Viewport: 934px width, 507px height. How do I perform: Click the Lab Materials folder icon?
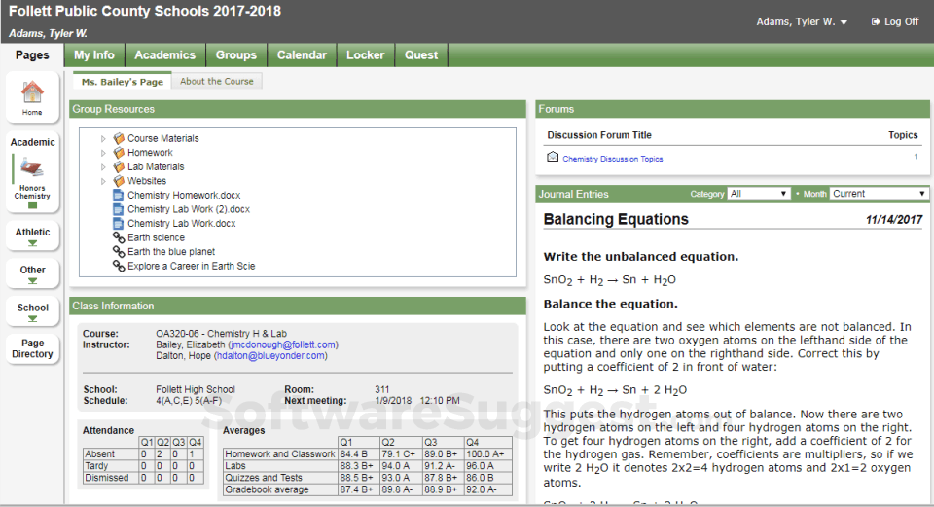point(119,167)
